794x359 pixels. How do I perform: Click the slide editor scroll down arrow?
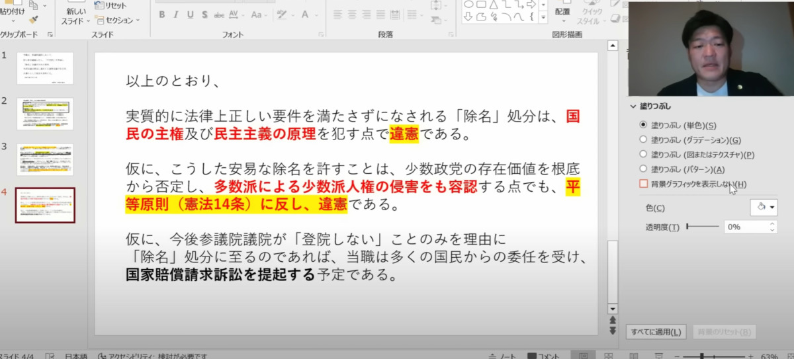(x=612, y=309)
